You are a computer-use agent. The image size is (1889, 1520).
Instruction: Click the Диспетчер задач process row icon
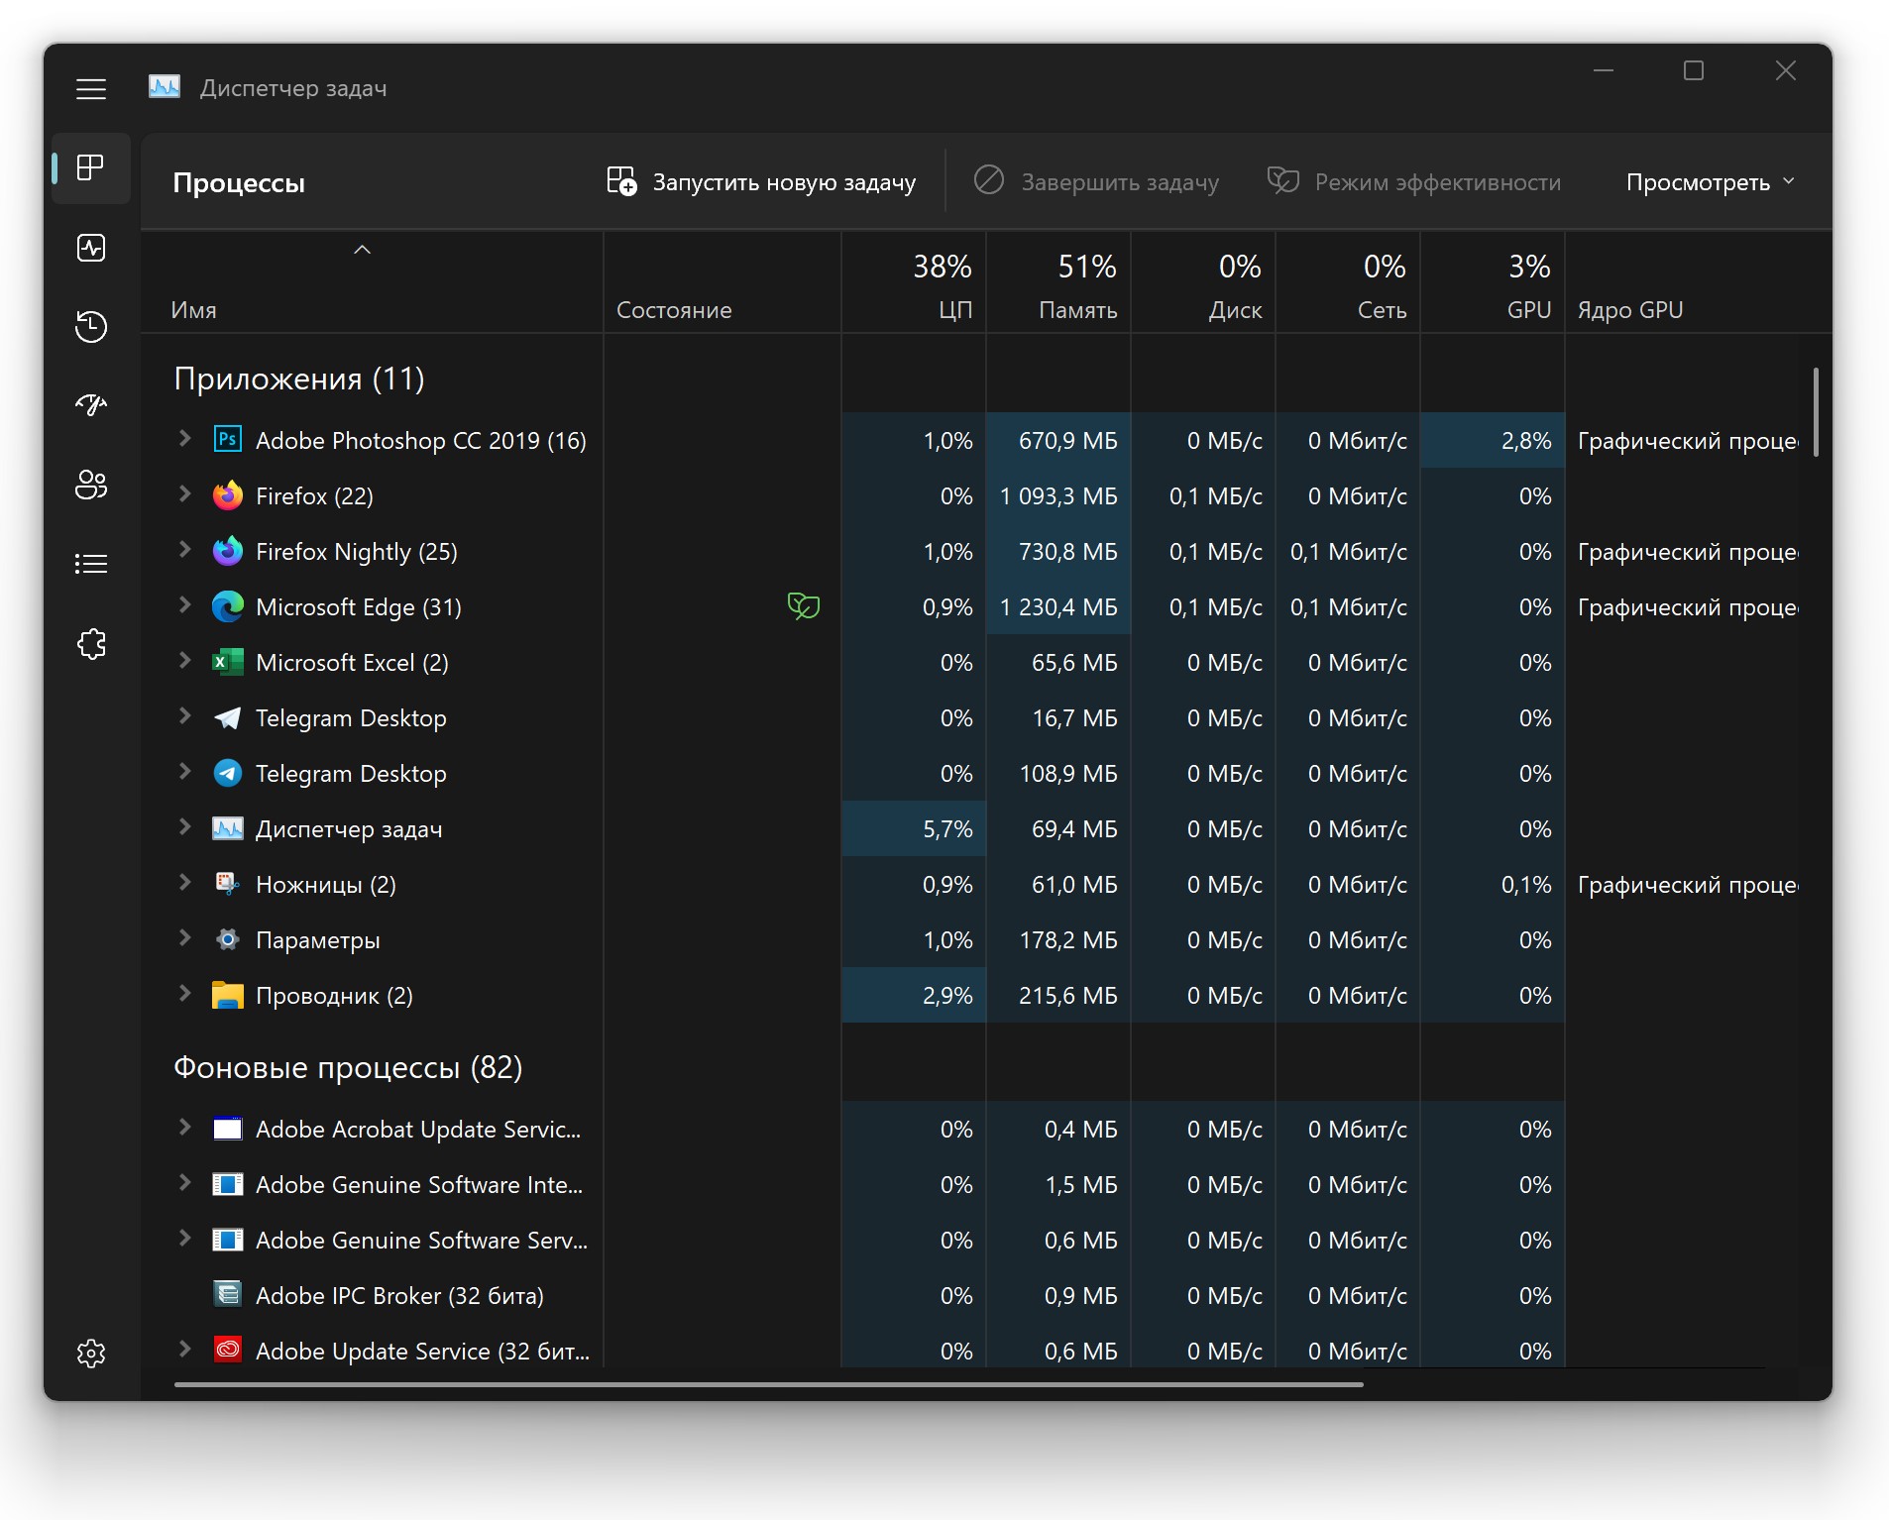228,828
